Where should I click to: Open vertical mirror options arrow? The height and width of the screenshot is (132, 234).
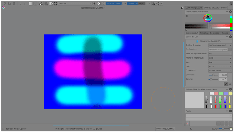point(162,4)
